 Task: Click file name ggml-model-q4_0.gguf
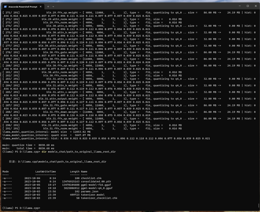pyautogui.click(x=97, y=188)
